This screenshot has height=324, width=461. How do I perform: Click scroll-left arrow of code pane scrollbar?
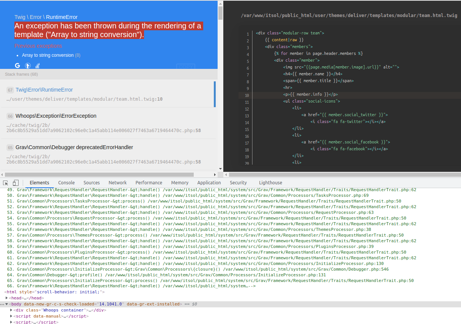pos(226,175)
